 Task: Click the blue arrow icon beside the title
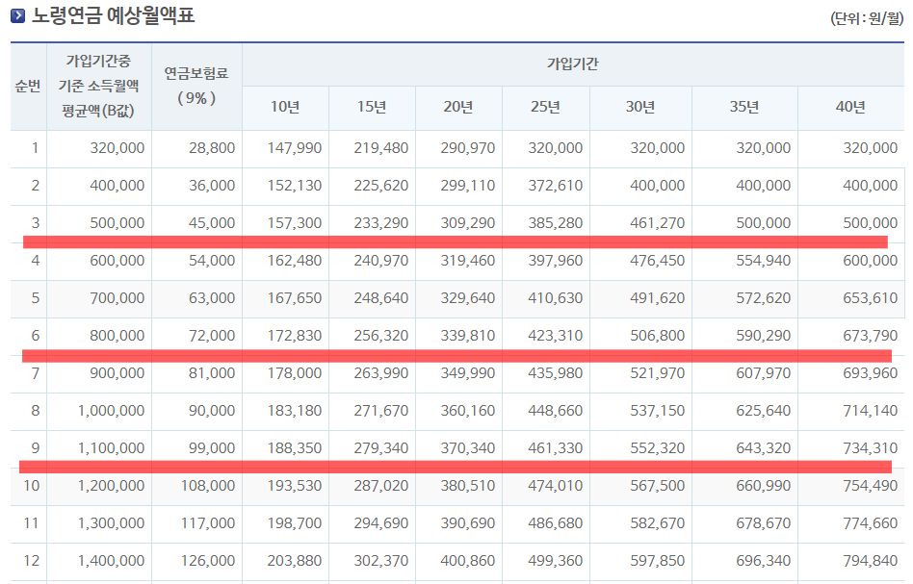15,14
